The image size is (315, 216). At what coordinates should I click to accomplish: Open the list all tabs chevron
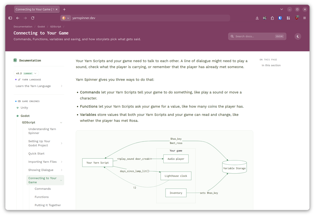(282, 9)
